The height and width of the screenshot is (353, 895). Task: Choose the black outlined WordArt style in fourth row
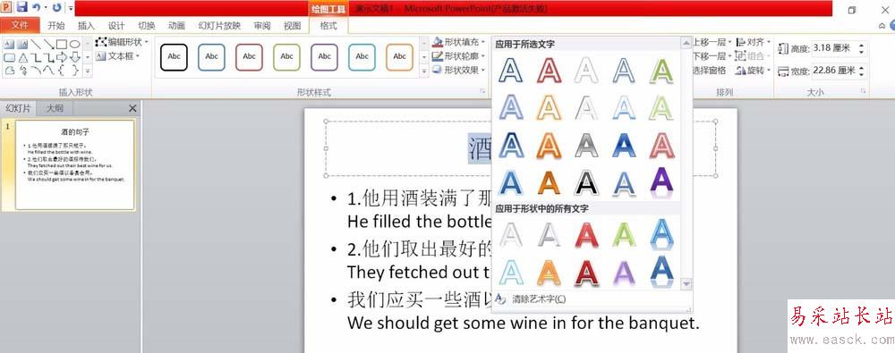(587, 182)
